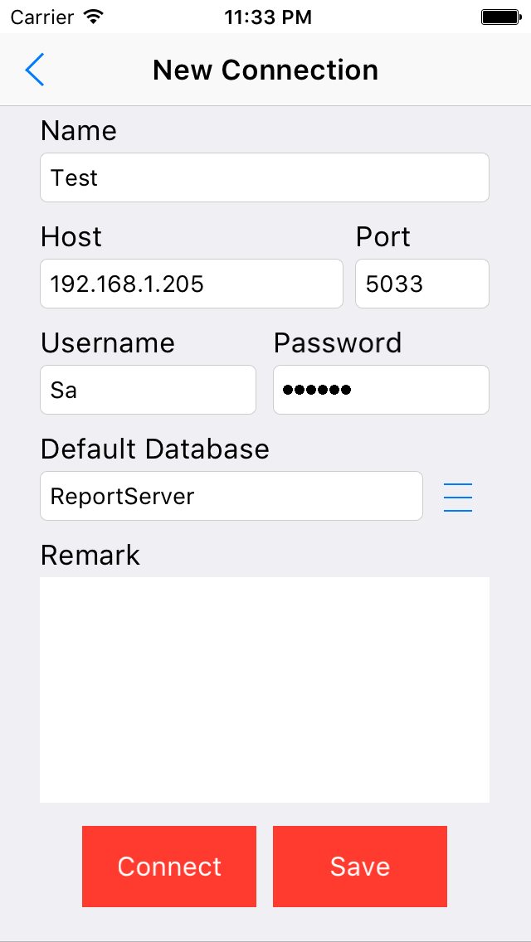Screen dimensions: 531x942
Task: Tap the blue back chevron arrow
Action: click(35, 70)
